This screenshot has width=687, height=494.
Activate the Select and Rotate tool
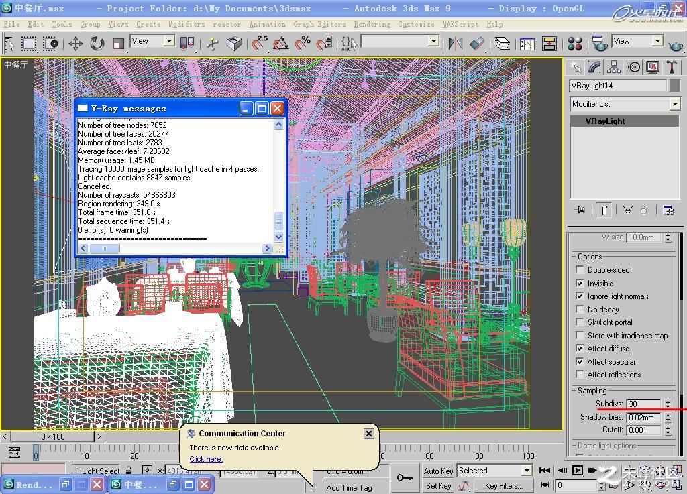coord(97,44)
